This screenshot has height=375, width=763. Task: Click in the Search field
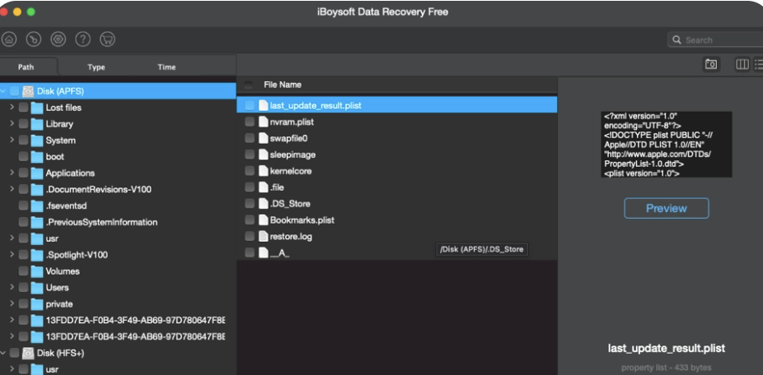click(715, 39)
